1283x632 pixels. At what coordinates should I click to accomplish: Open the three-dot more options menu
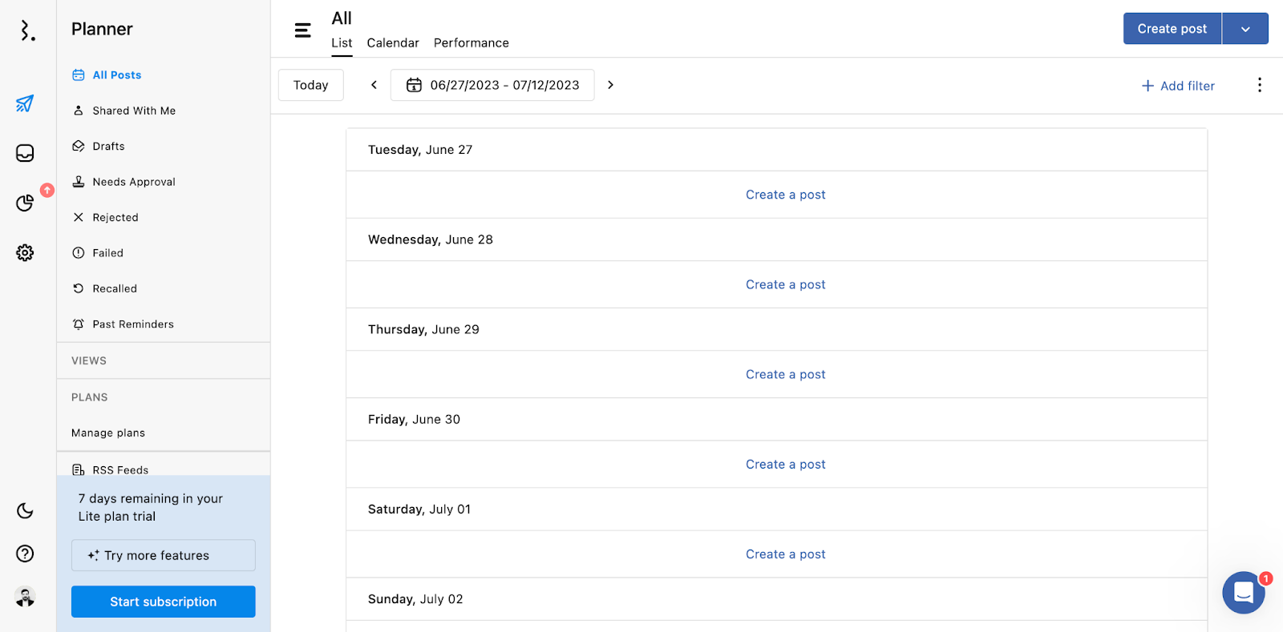(1259, 85)
